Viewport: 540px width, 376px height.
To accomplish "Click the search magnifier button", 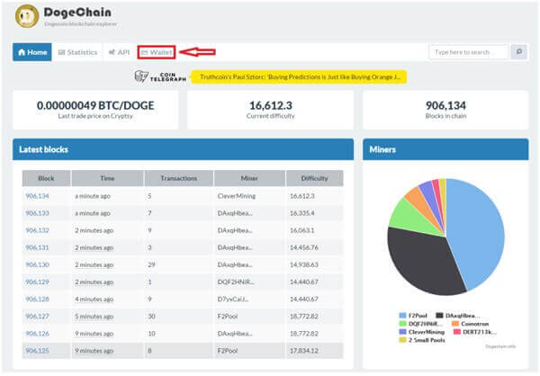I will point(518,52).
